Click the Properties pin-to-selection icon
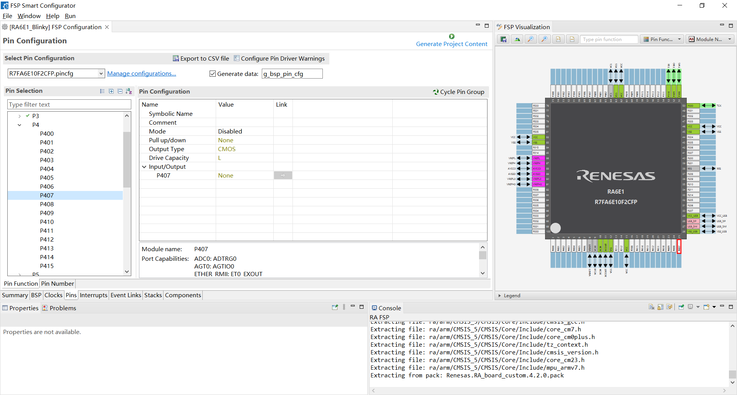Image resolution: width=737 pixels, height=395 pixels. click(335, 307)
